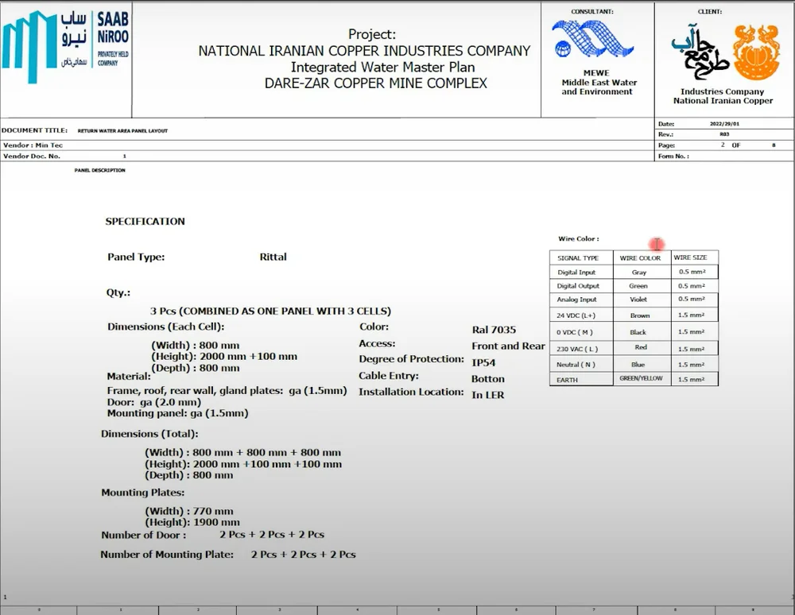The width and height of the screenshot is (795, 615).
Task: Click the 'Wire Color :' table caption
Action: coord(579,238)
